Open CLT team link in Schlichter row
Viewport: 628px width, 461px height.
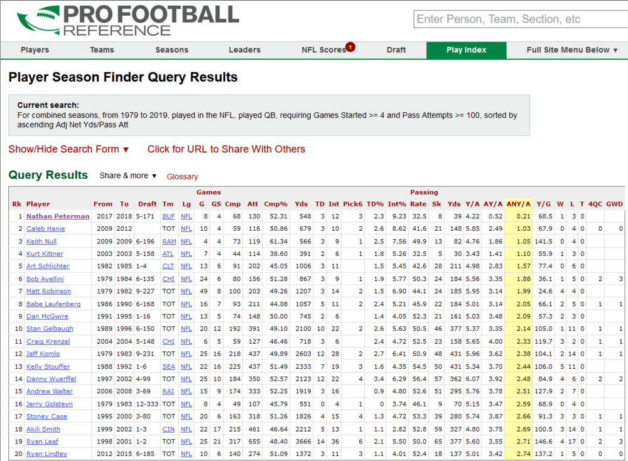coord(168,266)
